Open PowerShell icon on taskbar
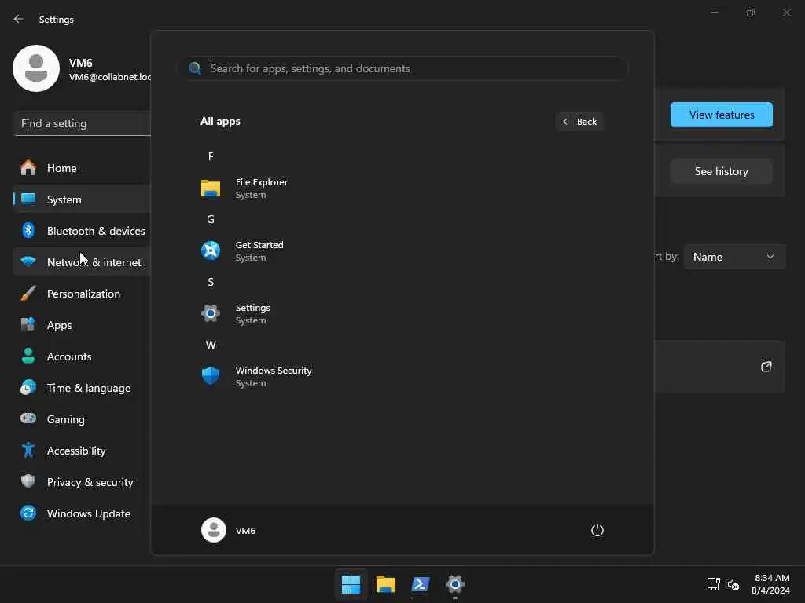This screenshot has width=805, height=603. coord(421,584)
